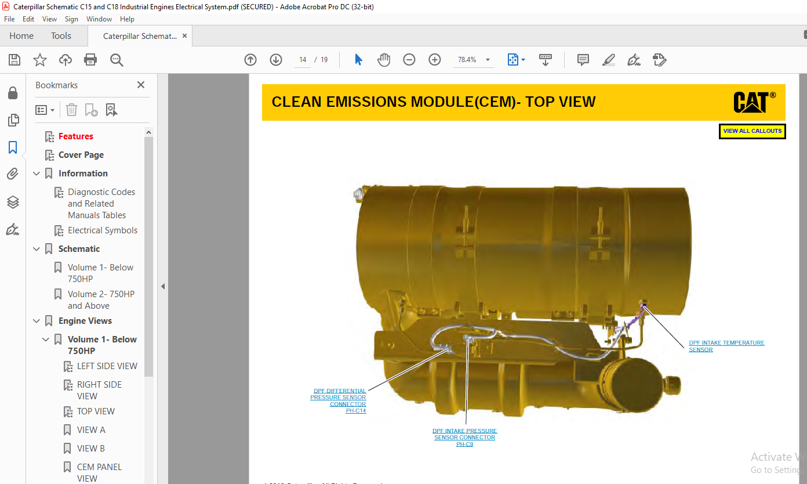
Task: Open the Window menu
Action: coord(99,19)
